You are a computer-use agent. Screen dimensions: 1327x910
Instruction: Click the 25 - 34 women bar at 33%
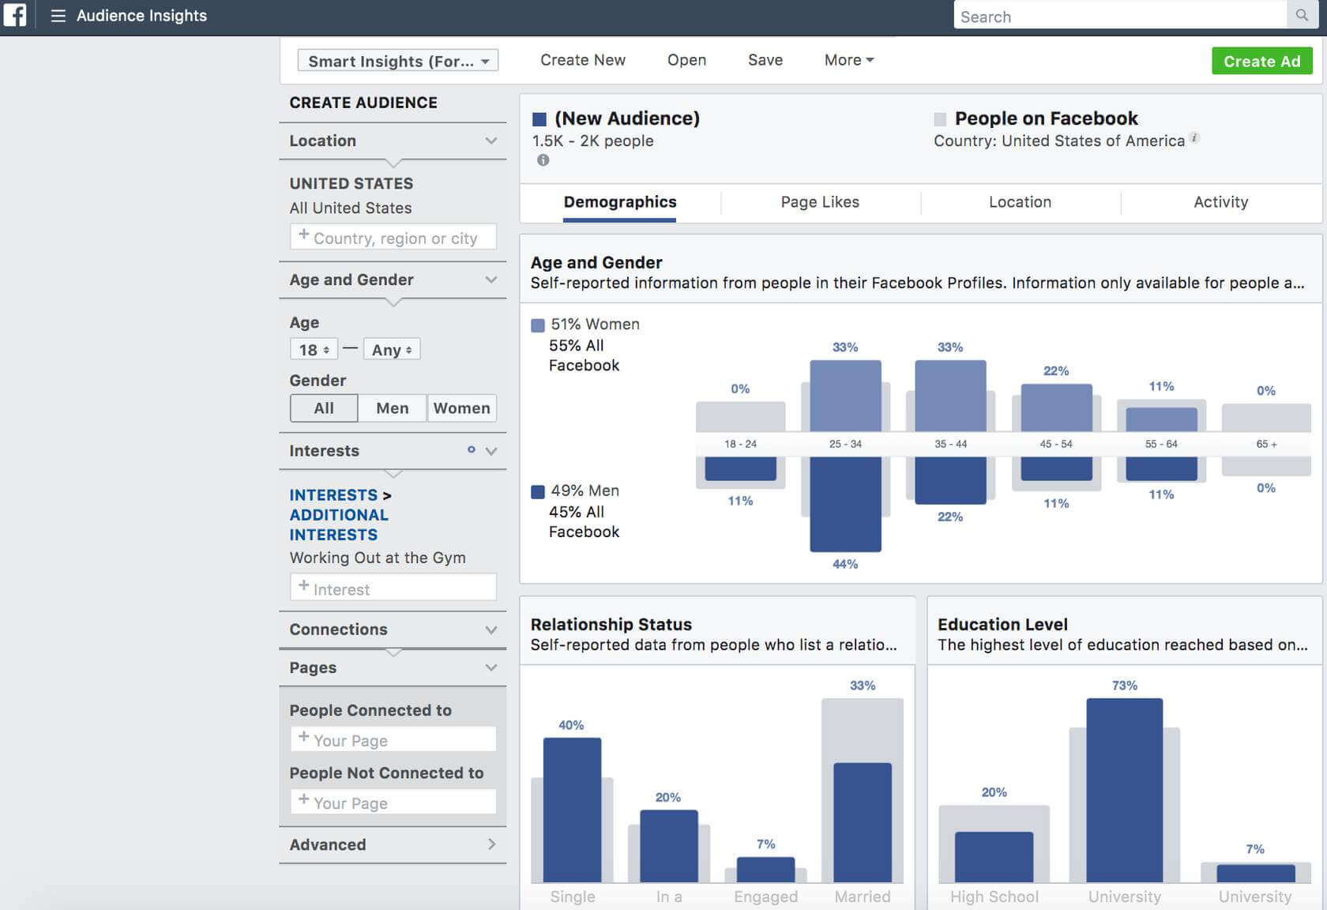click(x=845, y=396)
